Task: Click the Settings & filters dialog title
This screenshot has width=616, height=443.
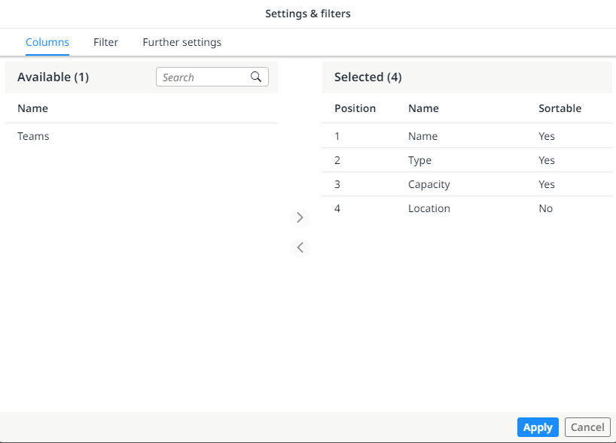Action: [308, 14]
